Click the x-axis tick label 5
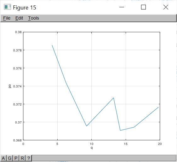Image resolution: width=177 pixels, height=162 pixels. tap(57, 144)
